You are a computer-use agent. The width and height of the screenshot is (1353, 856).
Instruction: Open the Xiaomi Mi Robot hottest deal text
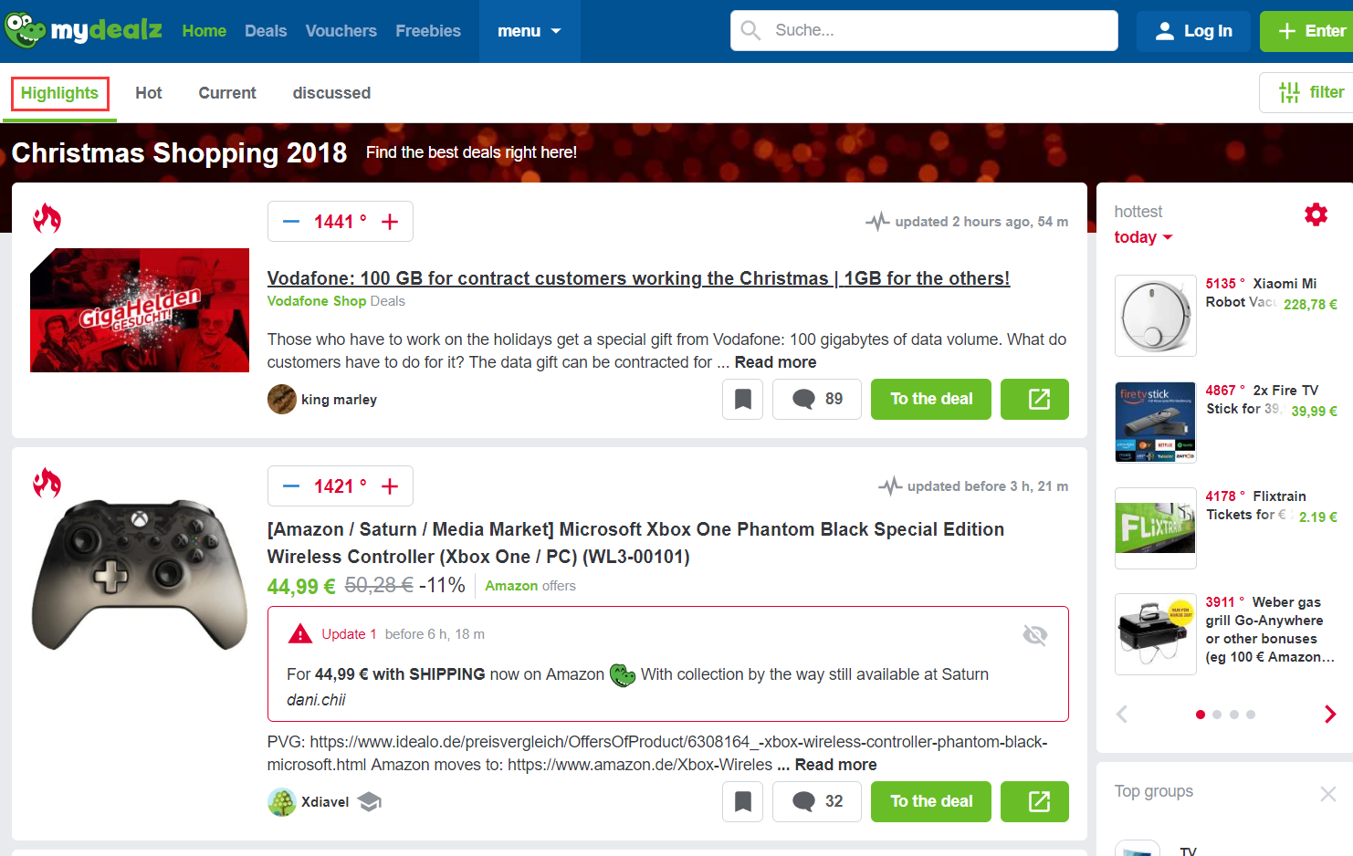click(1271, 293)
